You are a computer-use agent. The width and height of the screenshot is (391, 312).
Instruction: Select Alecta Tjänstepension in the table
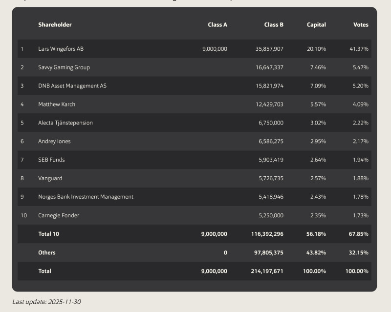(65, 123)
